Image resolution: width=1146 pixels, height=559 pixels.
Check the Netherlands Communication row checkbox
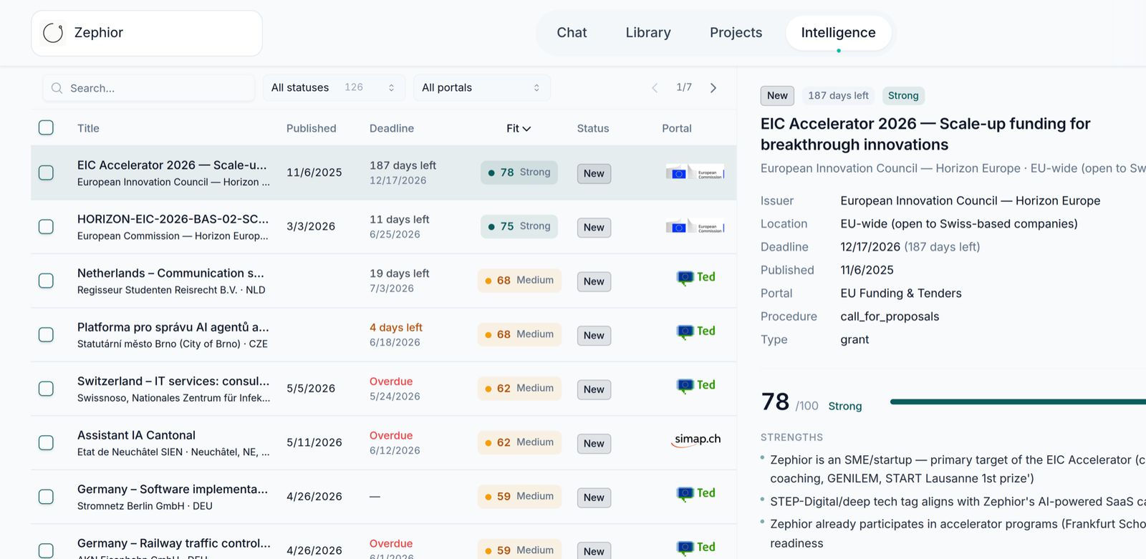point(46,281)
